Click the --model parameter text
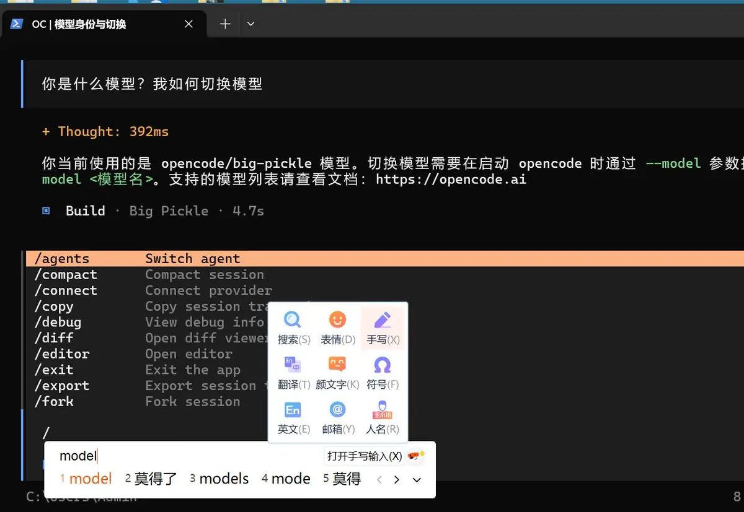The height and width of the screenshot is (512, 744). coord(673,163)
